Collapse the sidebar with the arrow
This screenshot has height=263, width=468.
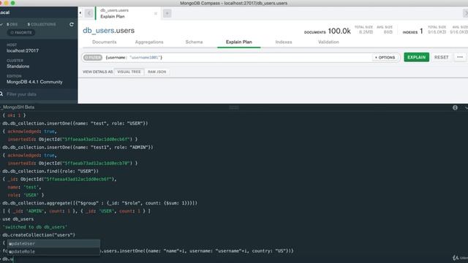(x=80, y=13)
